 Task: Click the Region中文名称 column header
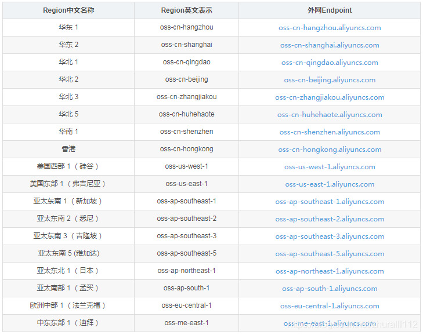click(x=68, y=10)
